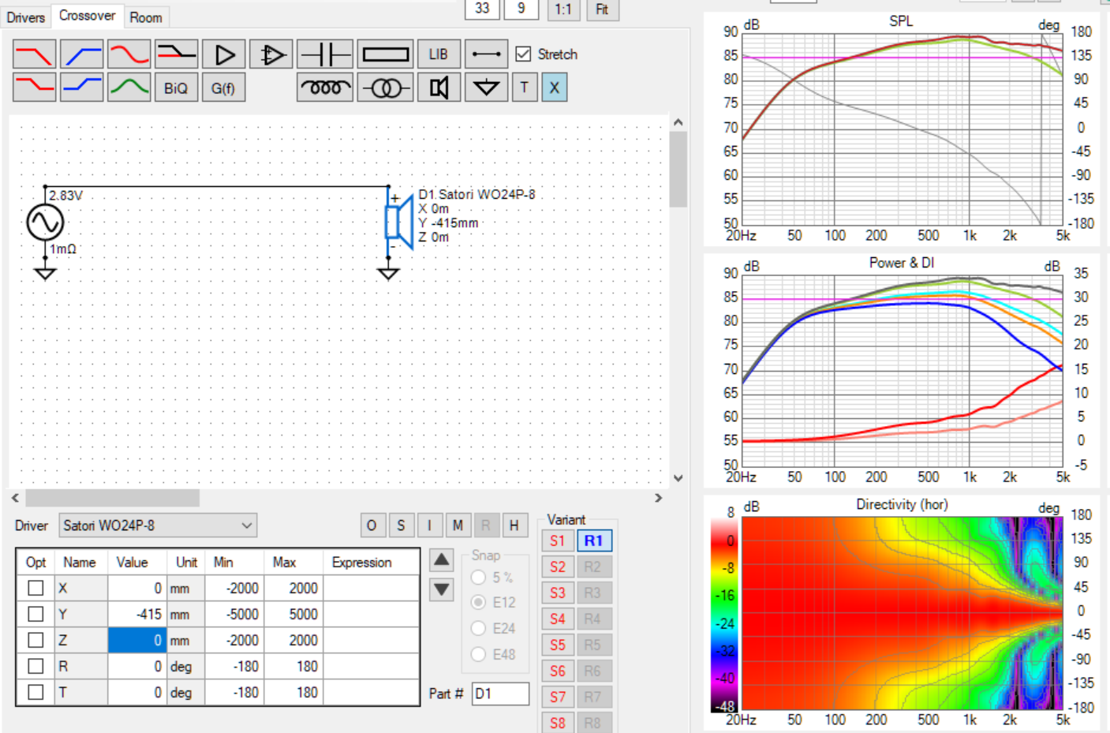Viewport: 1110px width, 733px height.
Task: Select the 5 % snap option
Action: 478,577
